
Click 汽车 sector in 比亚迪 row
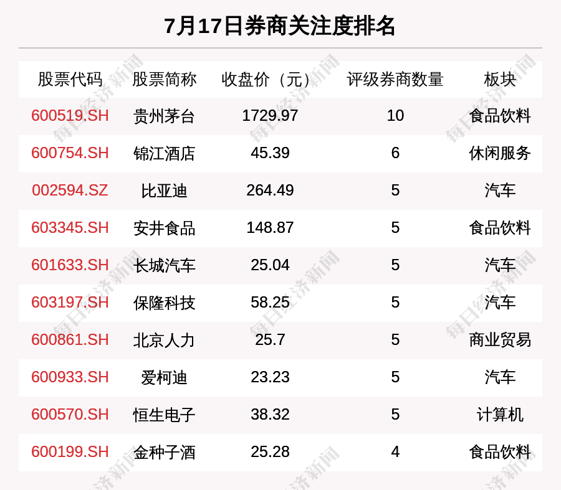coord(500,191)
